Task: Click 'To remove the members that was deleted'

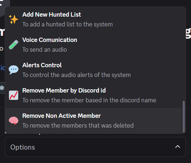Action: click(78, 125)
